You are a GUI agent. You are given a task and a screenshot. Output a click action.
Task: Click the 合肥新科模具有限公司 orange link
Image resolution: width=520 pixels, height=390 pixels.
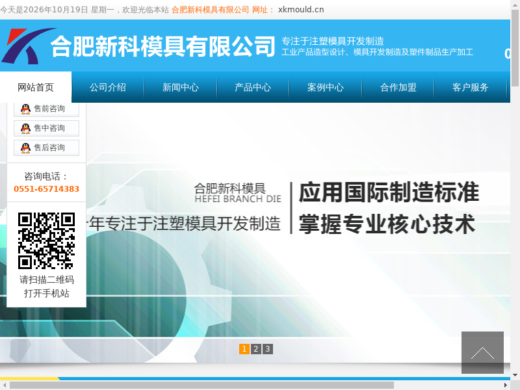click(x=210, y=10)
